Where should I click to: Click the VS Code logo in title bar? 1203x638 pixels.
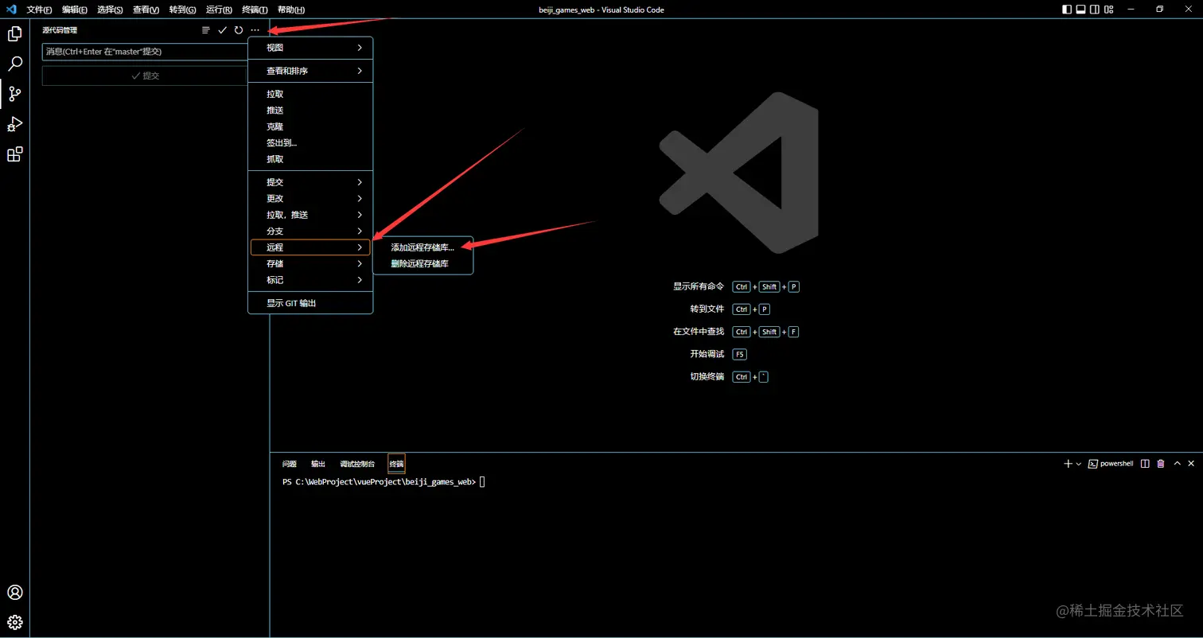[11, 10]
